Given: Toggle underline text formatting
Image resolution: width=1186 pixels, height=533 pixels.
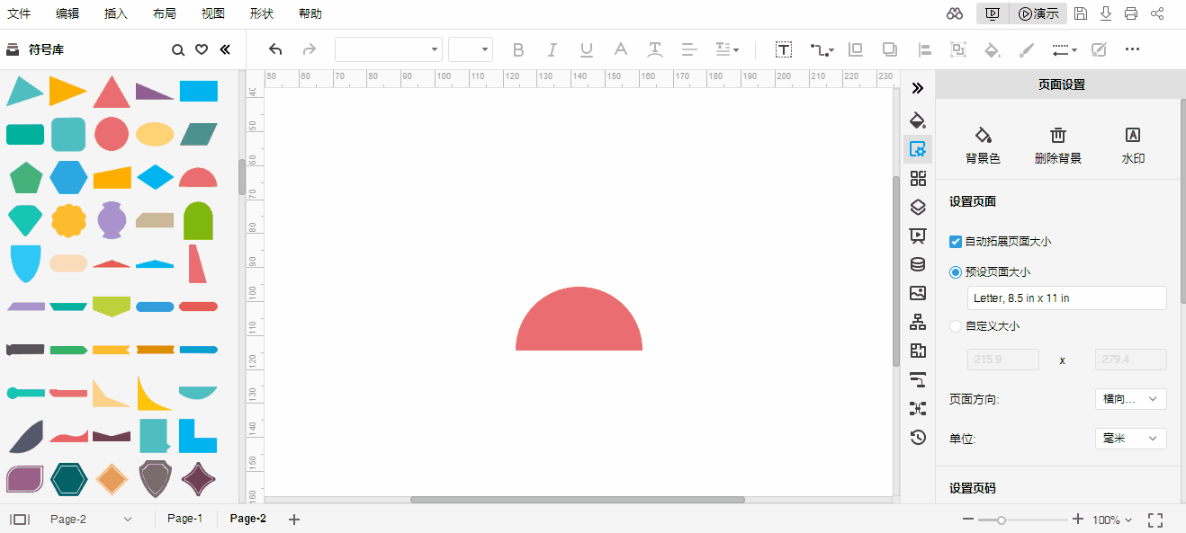Looking at the screenshot, I should click(x=586, y=49).
